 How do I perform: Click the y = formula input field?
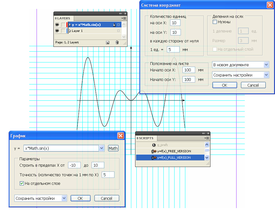tap(61, 148)
